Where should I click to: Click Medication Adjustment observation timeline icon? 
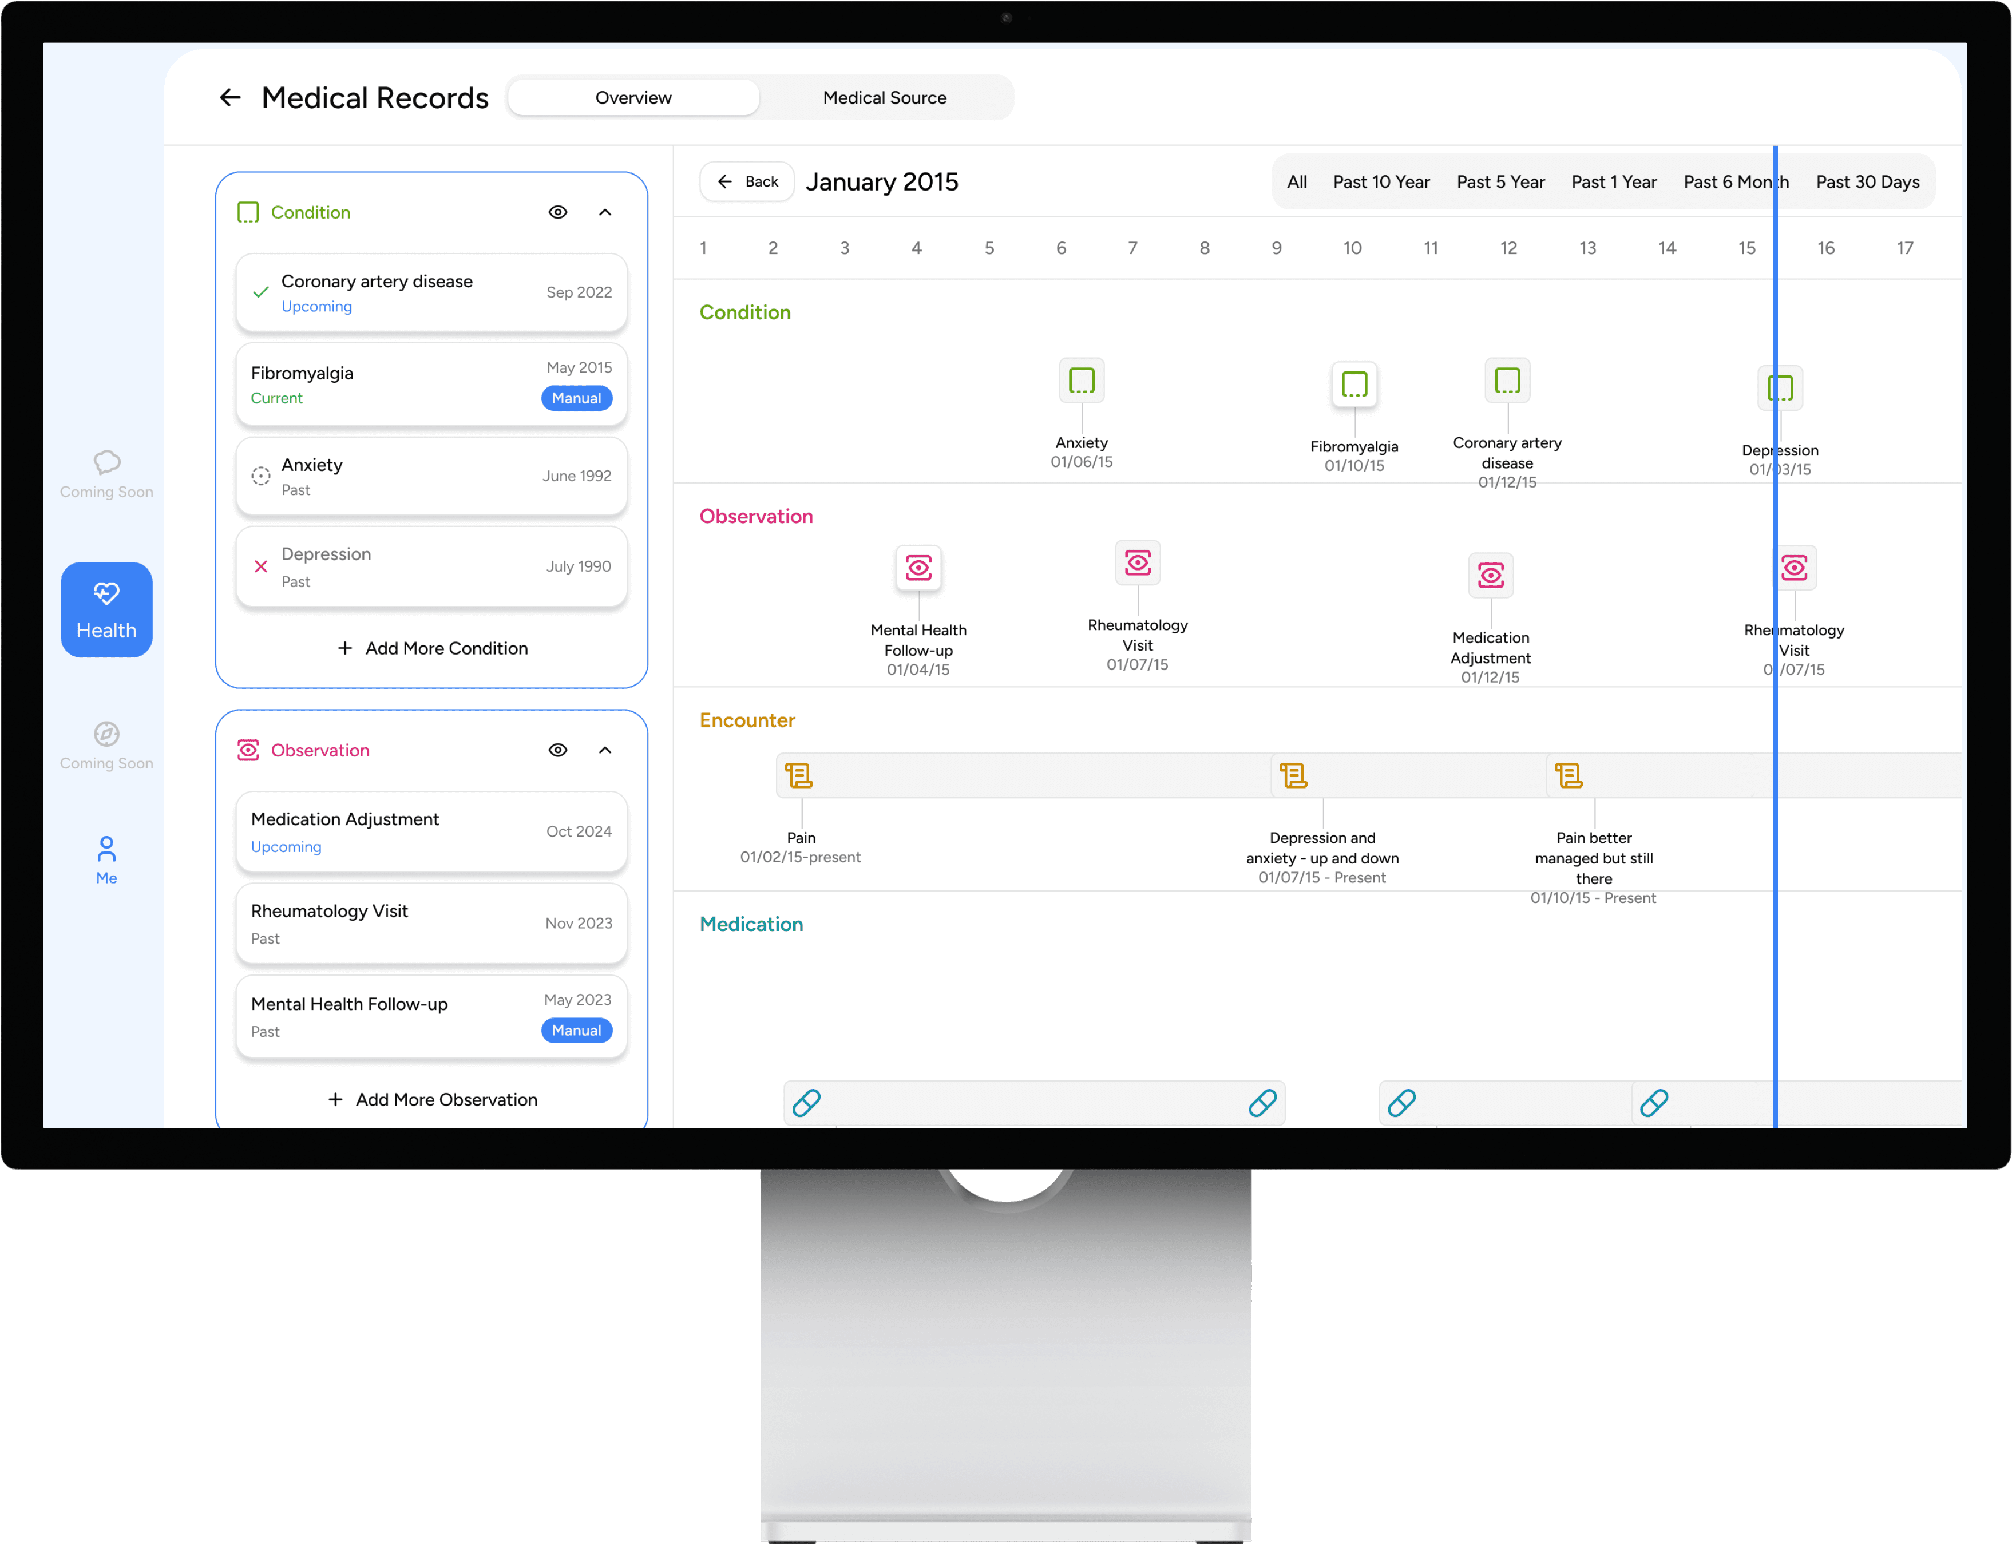[1490, 576]
